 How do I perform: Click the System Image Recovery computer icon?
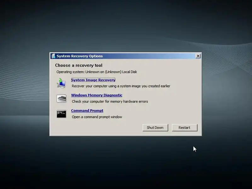(61, 83)
